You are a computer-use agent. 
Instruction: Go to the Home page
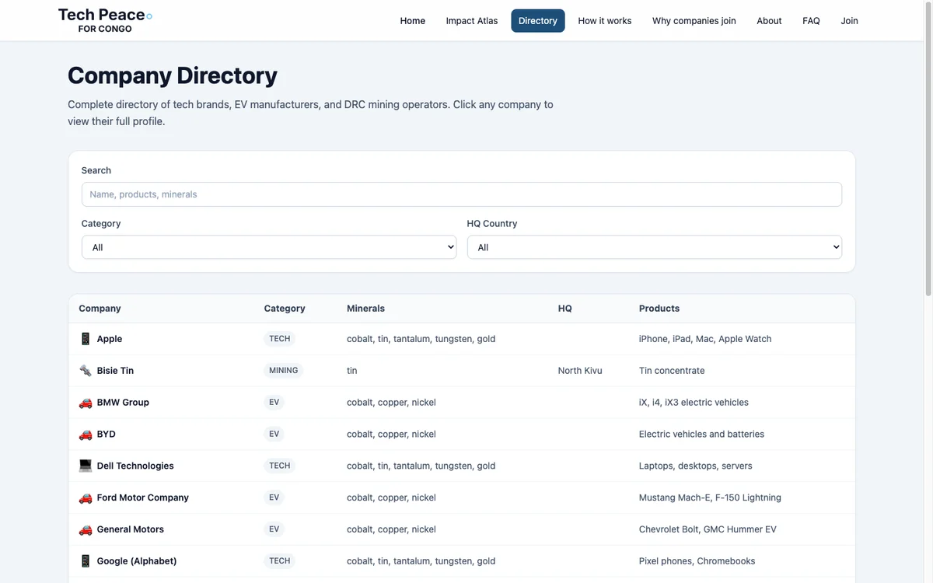click(413, 21)
